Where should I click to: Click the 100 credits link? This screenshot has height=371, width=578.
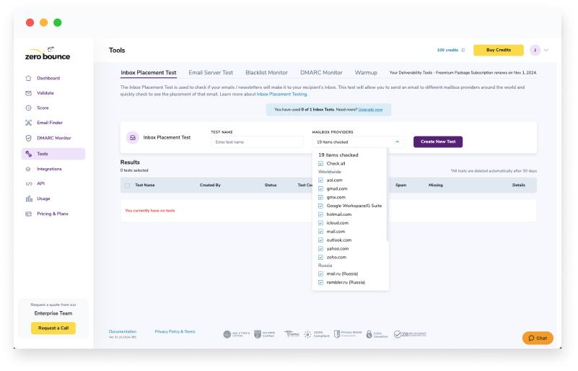447,50
